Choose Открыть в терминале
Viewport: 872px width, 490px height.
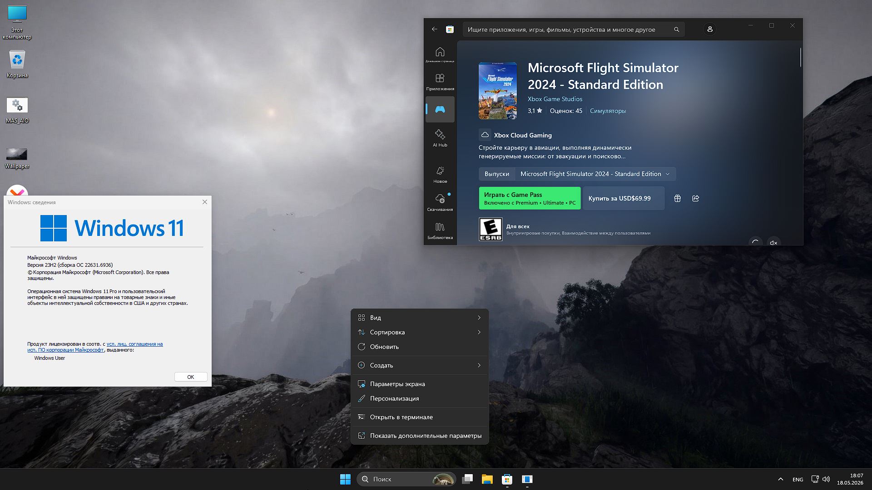coord(420,417)
